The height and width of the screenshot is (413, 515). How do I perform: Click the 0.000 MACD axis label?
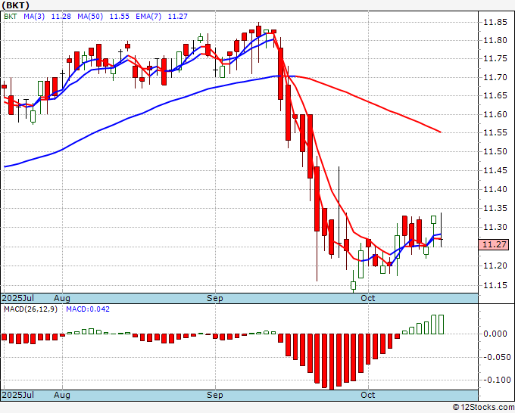click(x=495, y=334)
